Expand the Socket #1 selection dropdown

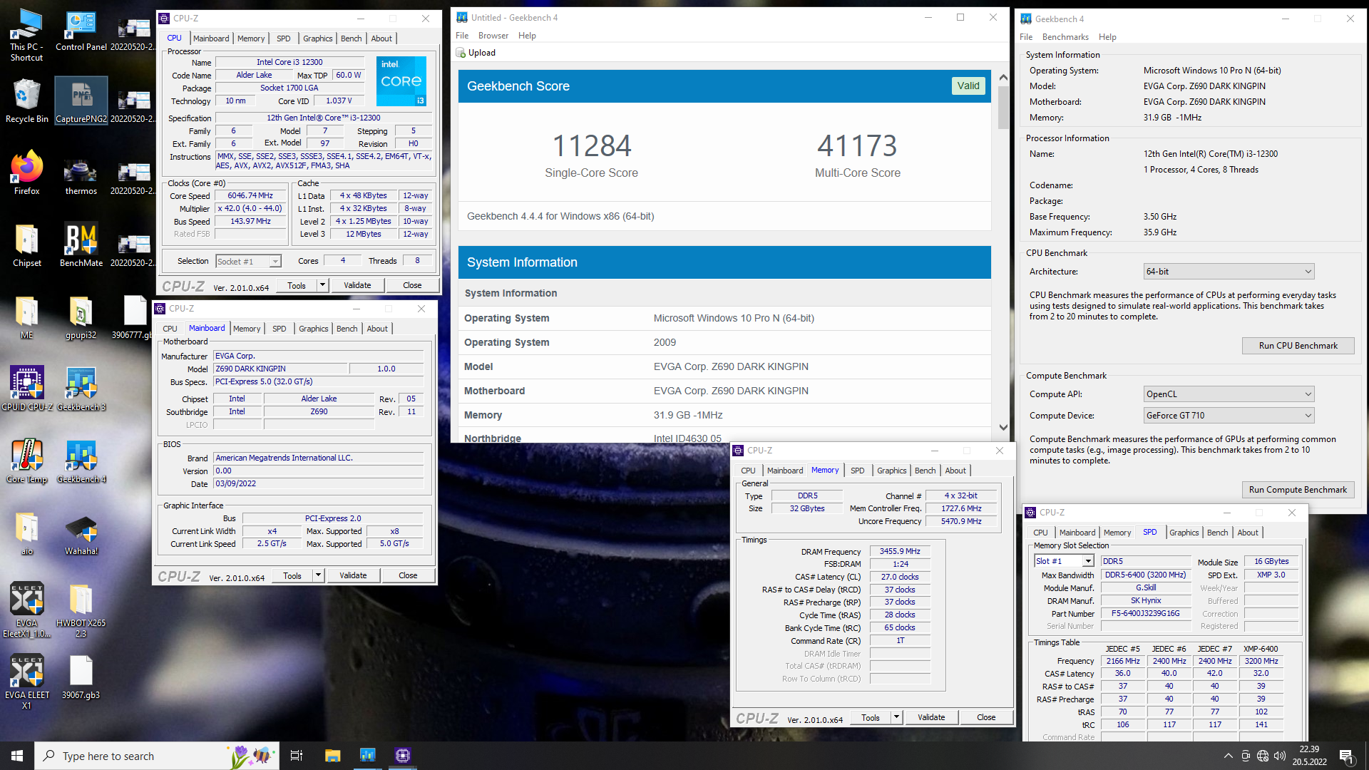point(275,262)
